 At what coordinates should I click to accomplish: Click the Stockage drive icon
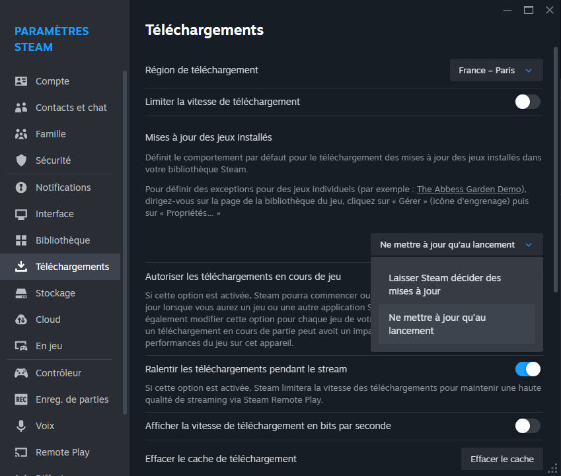[x=21, y=293]
